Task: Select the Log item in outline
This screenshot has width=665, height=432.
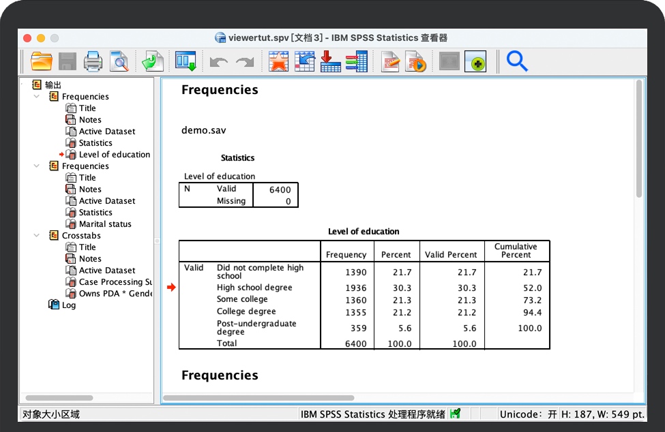Action: click(69, 305)
